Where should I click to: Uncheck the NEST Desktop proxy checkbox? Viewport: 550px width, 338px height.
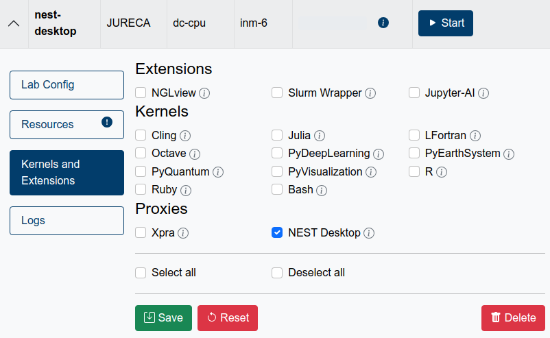click(x=277, y=232)
